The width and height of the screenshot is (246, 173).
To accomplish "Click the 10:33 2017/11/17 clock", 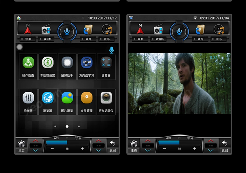I will 102,18.
